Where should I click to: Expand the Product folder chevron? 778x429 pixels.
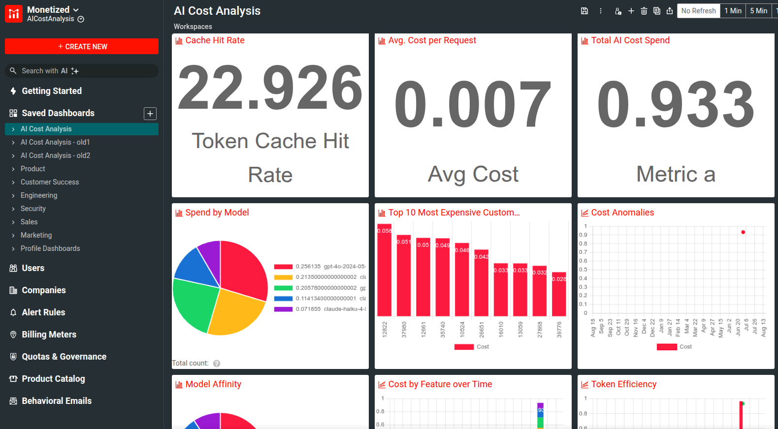tap(13, 169)
